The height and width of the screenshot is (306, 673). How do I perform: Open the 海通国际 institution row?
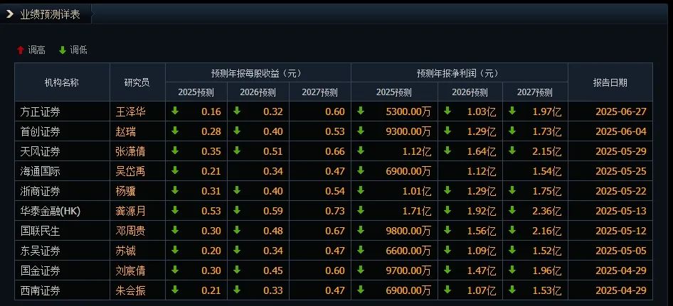pyautogui.click(x=40, y=171)
